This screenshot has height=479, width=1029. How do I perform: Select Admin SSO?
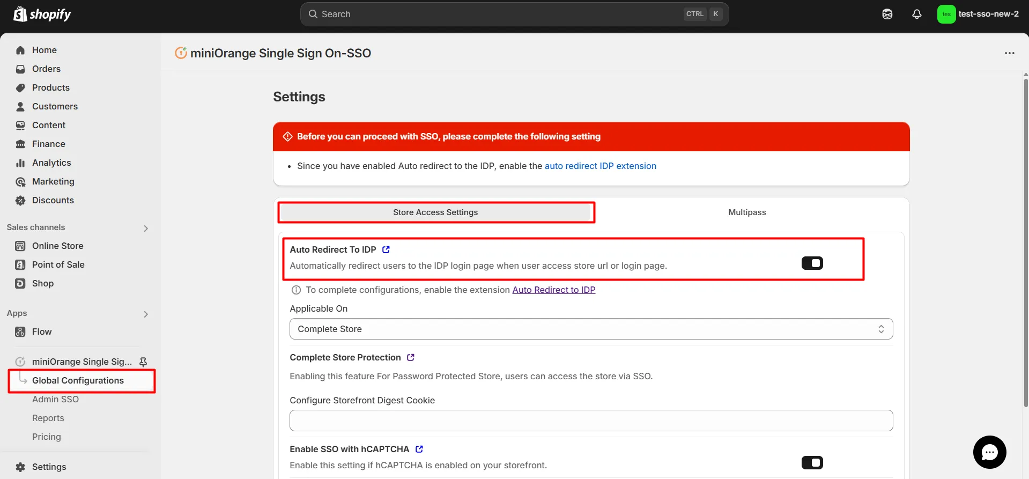pyautogui.click(x=55, y=399)
